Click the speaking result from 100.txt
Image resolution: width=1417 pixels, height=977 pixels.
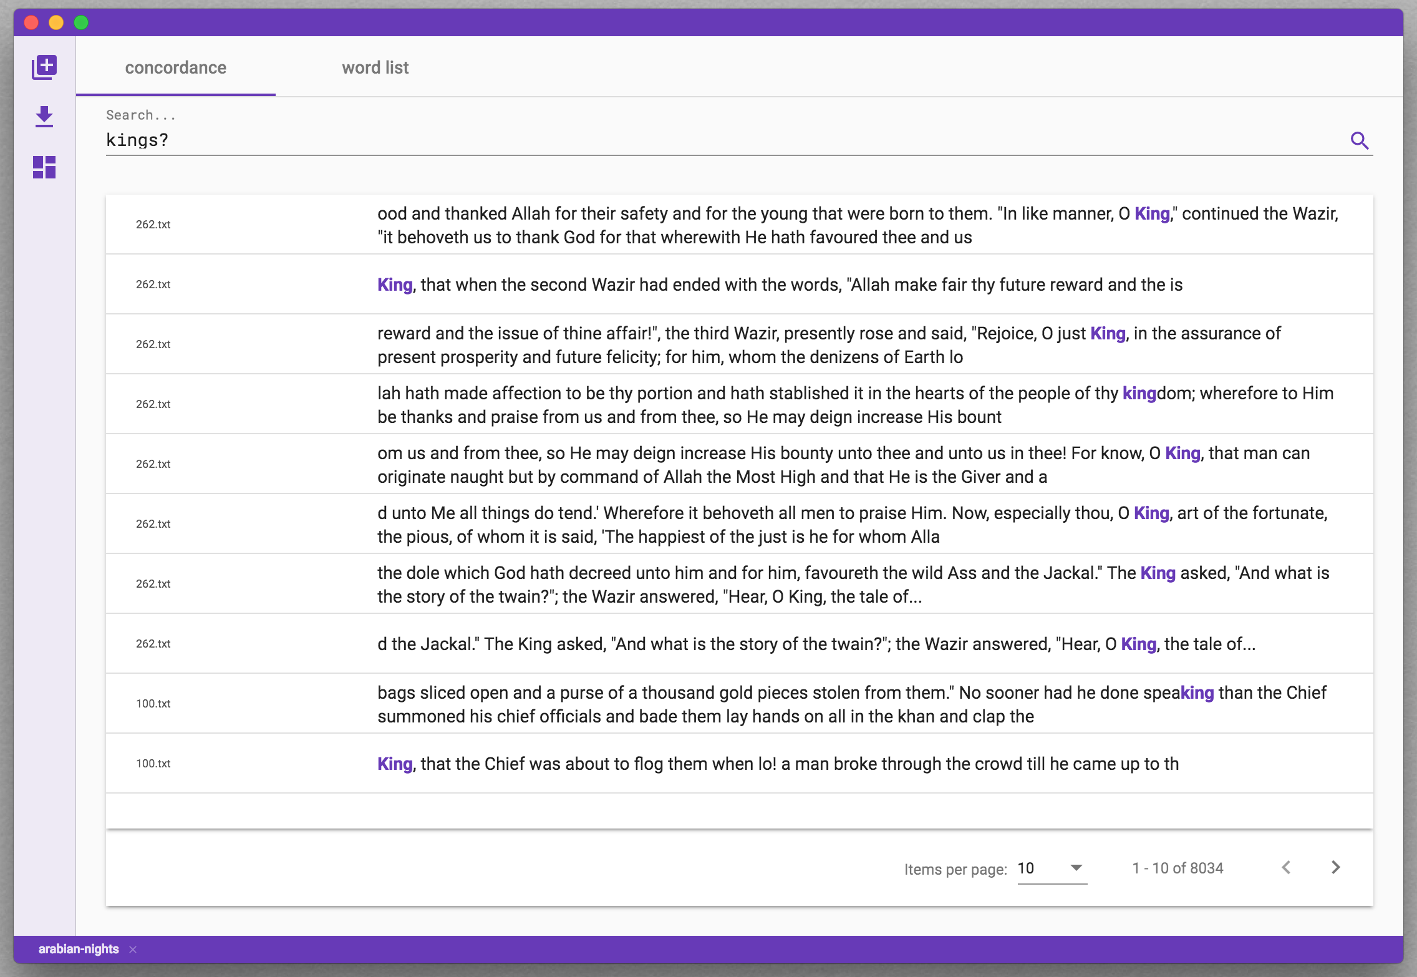point(739,704)
